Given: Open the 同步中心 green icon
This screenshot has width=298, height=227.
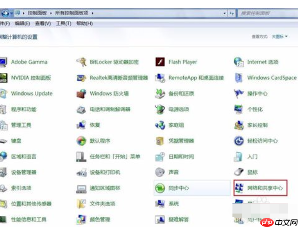Looking at the screenshot, I should click(x=160, y=188).
